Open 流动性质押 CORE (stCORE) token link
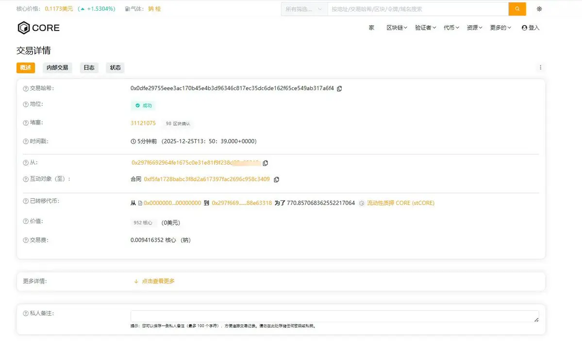Viewport: 582px width, 344px height. click(400, 203)
